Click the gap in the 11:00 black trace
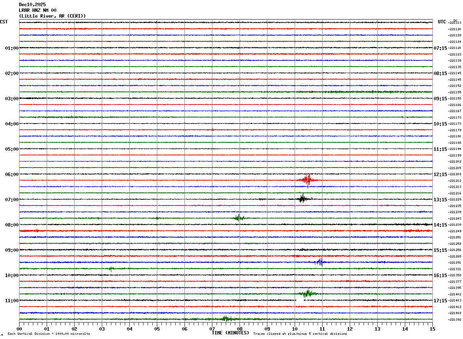463x339 pixels. click(x=300, y=300)
